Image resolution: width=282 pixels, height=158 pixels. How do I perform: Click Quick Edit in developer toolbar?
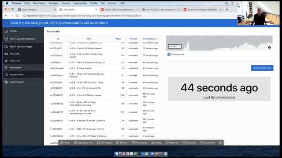click(189, 143)
